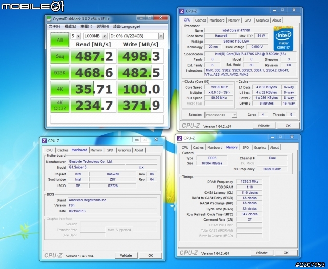Open the 編輯(E) menu in CrystalDiskMark

tap(70, 26)
